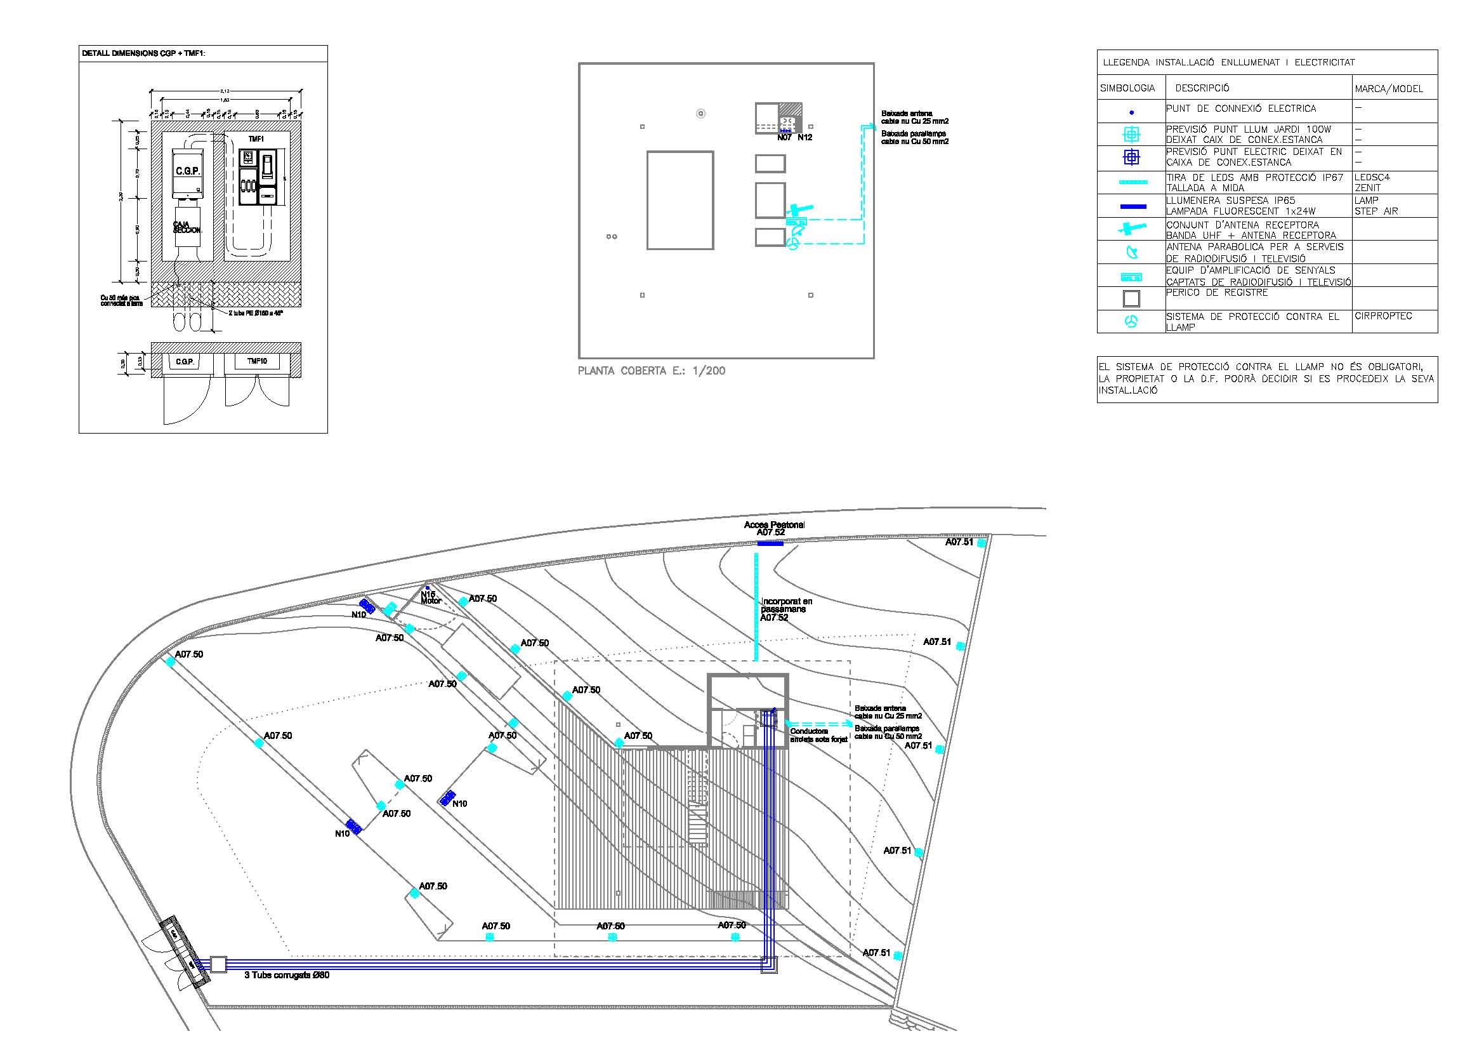The width and height of the screenshot is (1484, 1050).
Task: Click the small blue electrical connection dot symbol
Action: (1131, 112)
